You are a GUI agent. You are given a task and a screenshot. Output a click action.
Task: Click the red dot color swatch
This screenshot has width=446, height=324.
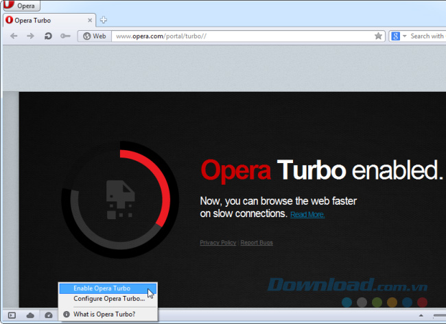pyautogui.click(x=422, y=302)
